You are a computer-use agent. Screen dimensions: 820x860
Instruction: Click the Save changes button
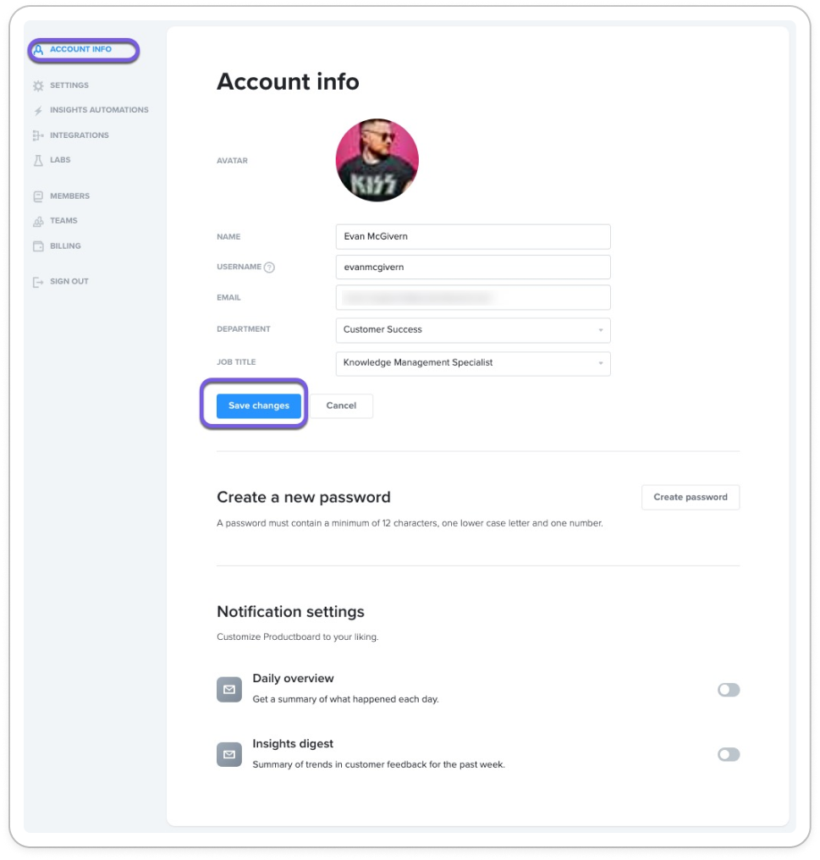pos(258,405)
